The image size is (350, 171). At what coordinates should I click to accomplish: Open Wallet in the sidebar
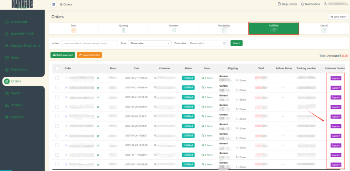(15, 93)
